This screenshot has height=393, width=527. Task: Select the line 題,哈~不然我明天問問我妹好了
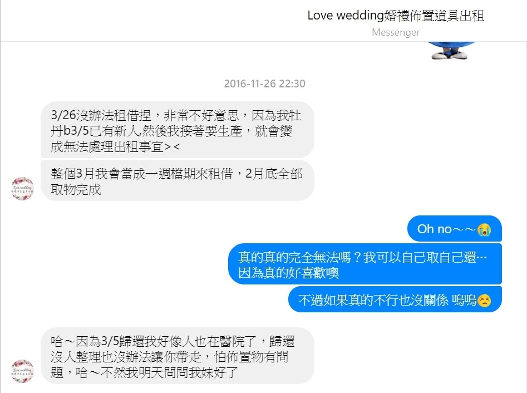pyautogui.click(x=144, y=372)
